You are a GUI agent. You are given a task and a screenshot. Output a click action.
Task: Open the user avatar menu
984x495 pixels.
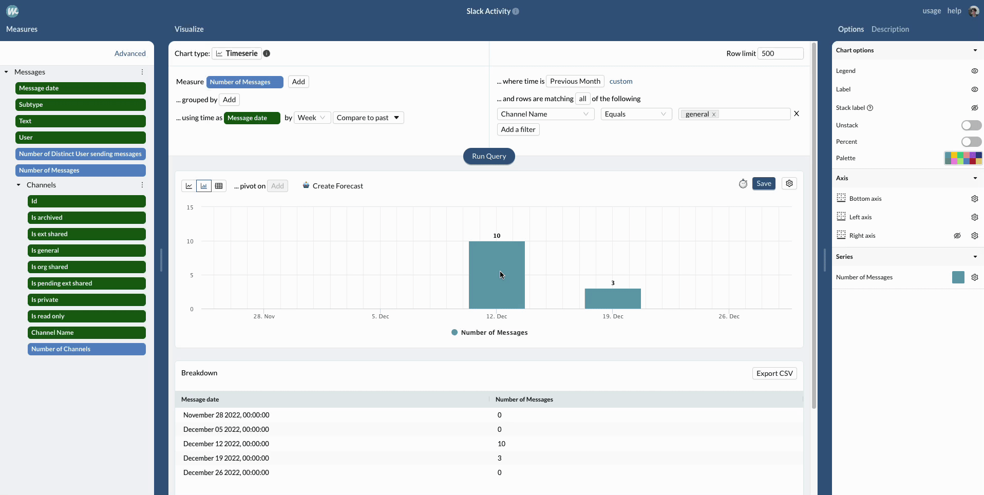point(973,11)
